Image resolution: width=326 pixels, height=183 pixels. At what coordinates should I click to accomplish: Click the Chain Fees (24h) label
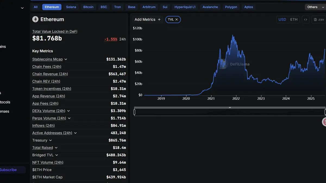pyautogui.click(x=47, y=67)
